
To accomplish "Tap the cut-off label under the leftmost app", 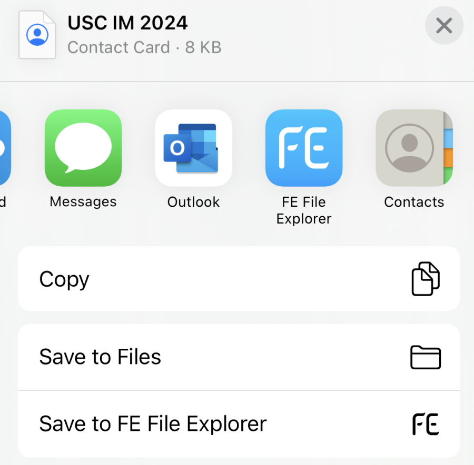I will pos(3,202).
